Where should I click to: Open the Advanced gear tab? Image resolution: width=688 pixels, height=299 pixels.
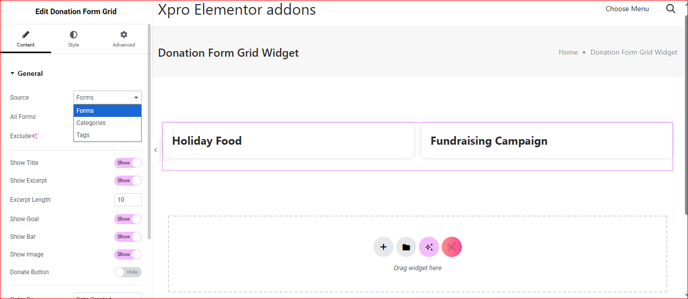pos(124,39)
